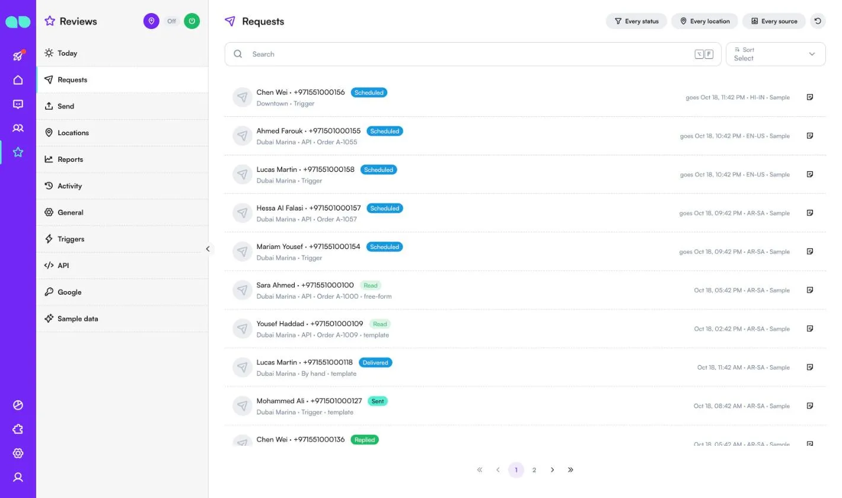
Task: Open the Locations menu item
Action: coord(122,133)
